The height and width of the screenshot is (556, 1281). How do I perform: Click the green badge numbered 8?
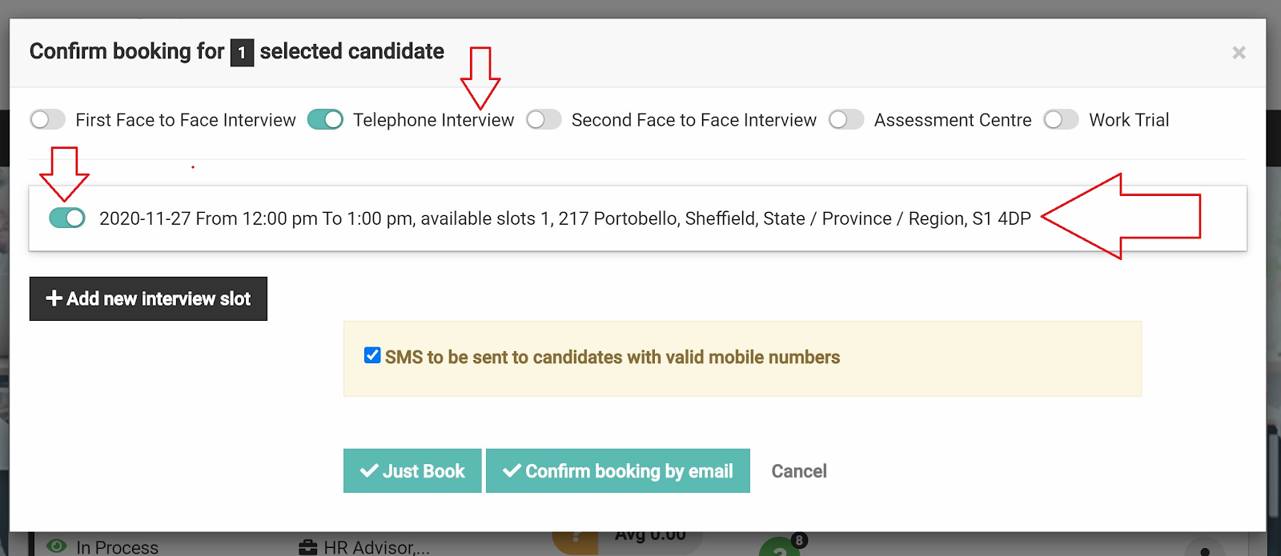[798, 541]
